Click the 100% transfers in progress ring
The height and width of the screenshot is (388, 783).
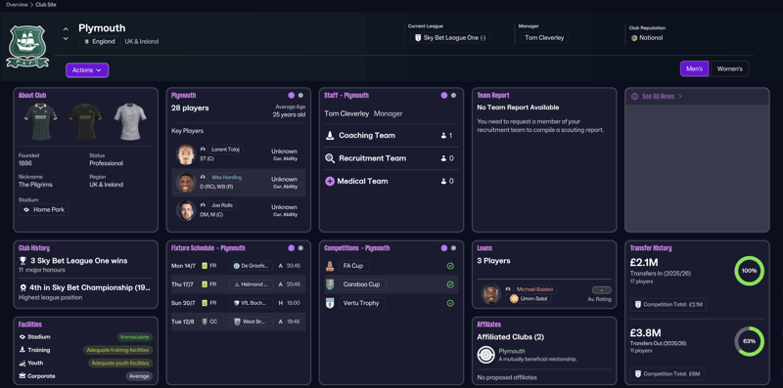749,271
